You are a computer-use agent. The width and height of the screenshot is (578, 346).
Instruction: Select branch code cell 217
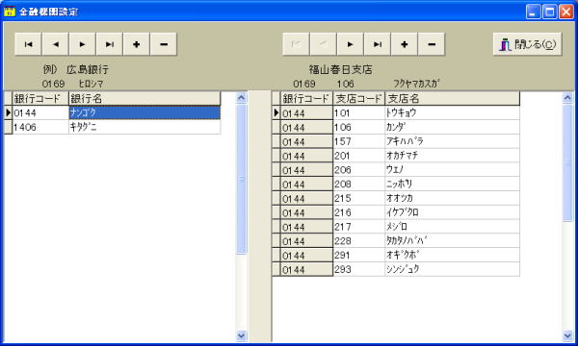[359, 227]
